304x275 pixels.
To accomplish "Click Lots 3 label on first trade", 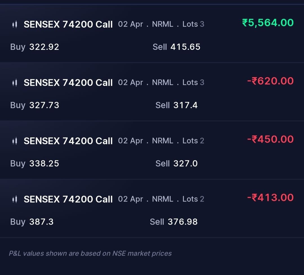I will click(x=193, y=24).
